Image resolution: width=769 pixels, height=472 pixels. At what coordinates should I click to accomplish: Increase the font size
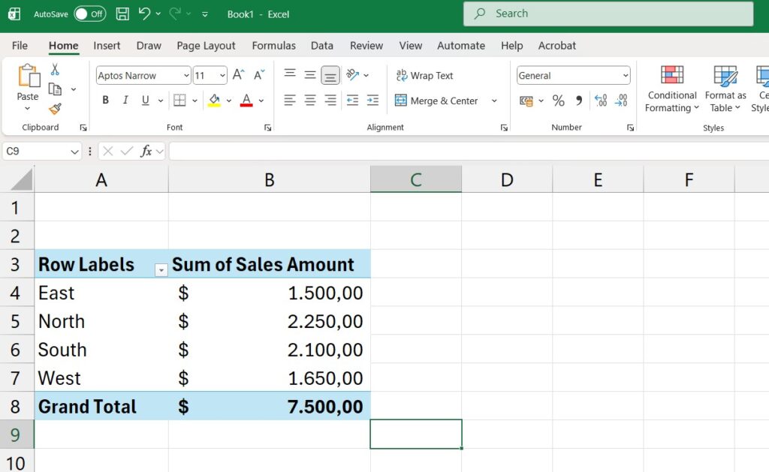point(239,75)
